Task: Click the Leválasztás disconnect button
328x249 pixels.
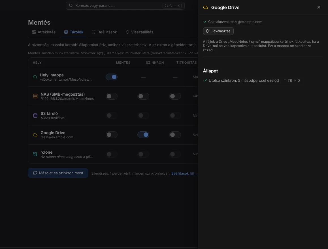Action: coord(218,31)
